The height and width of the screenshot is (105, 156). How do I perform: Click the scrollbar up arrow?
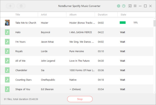coord(154,18)
